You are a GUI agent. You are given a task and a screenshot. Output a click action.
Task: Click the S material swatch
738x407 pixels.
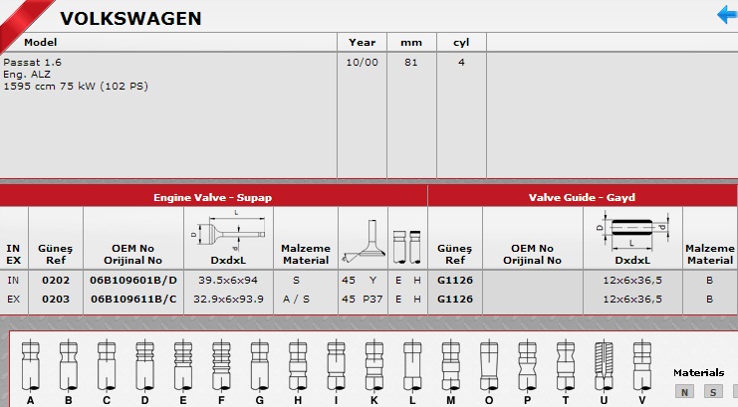pos(713,391)
